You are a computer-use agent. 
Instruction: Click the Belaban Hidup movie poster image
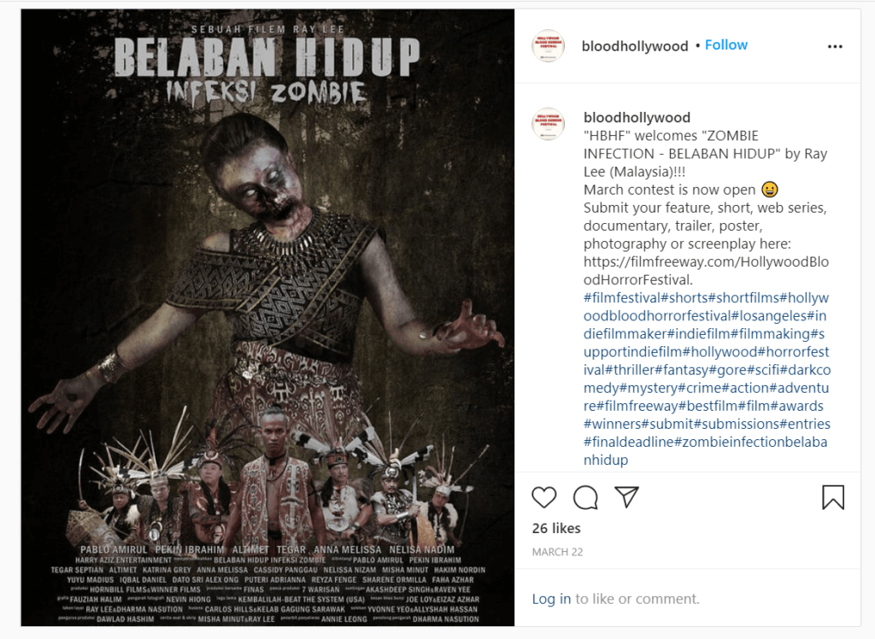click(x=267, y=318)
